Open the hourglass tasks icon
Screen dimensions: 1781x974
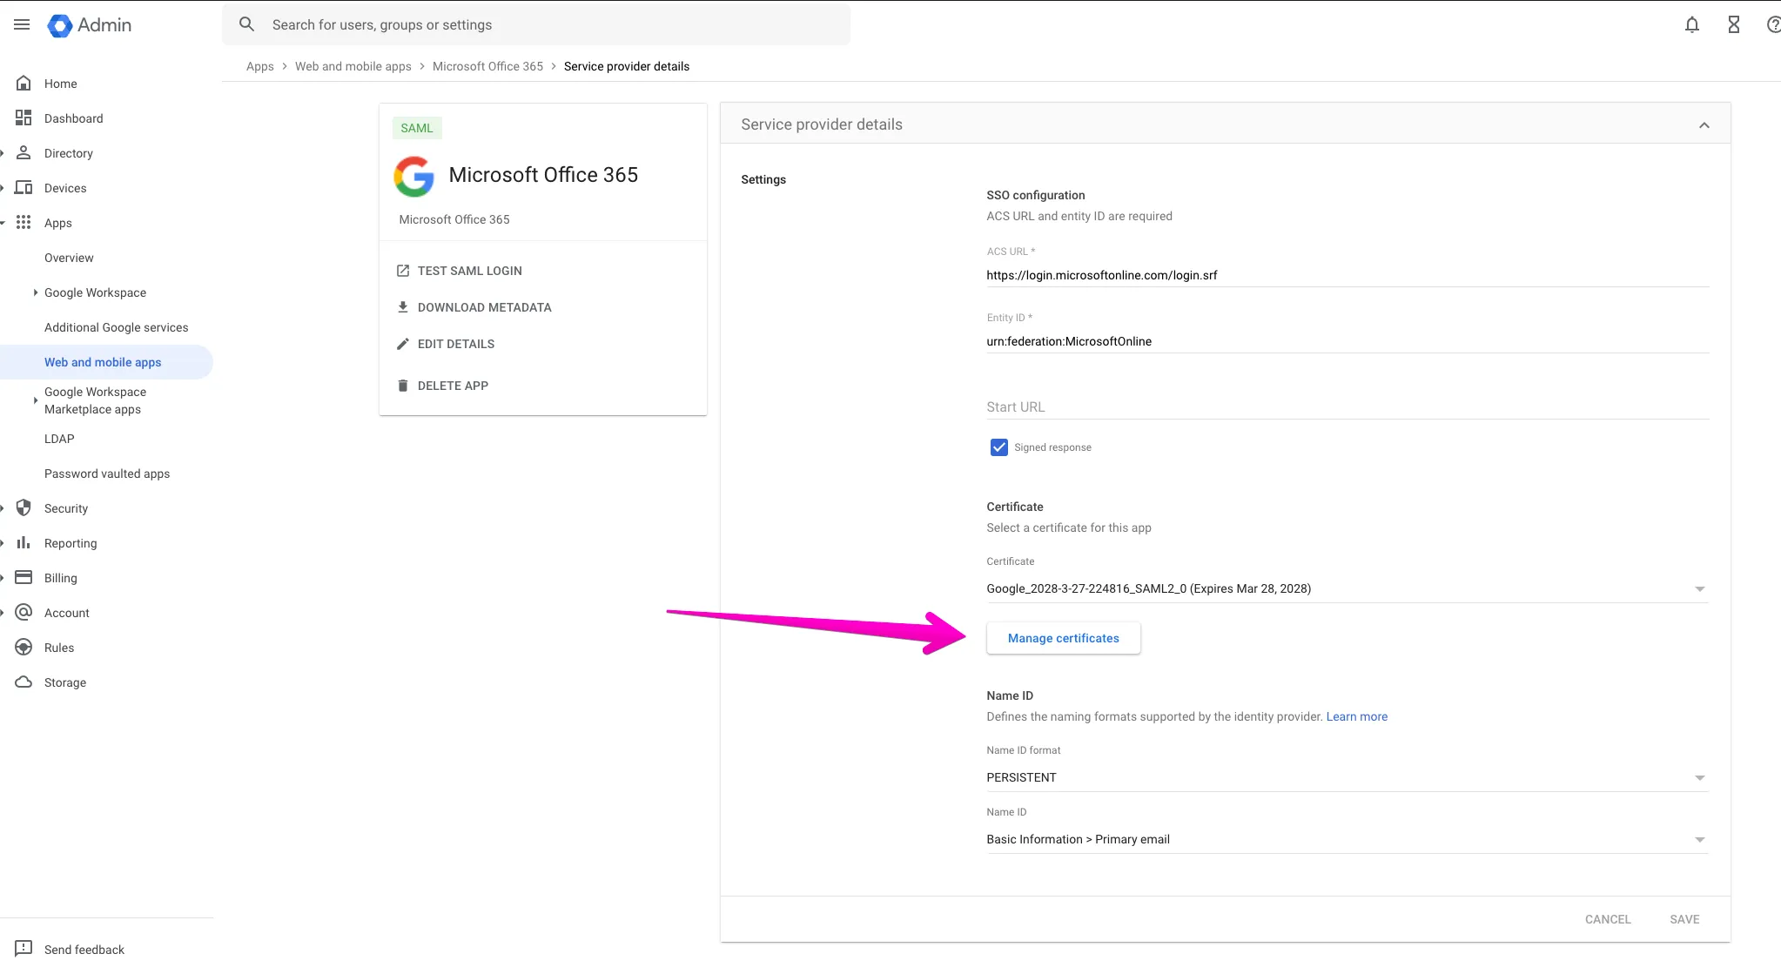(1733, 24)
